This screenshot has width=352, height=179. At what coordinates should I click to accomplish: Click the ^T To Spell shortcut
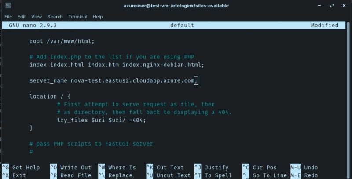point(213,175)
